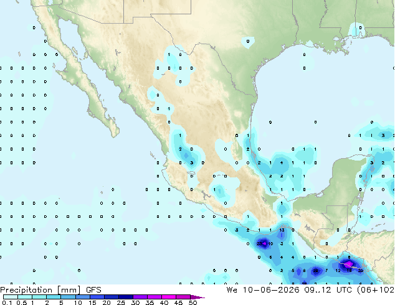Click the 'We' weekday label

[x=232, y=290]
